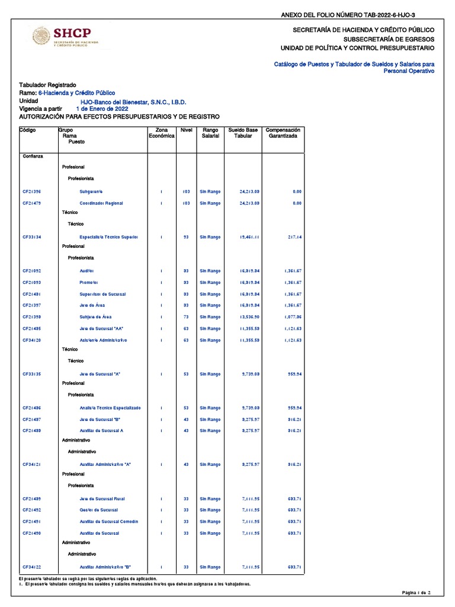The height and width of the screenshot is (607, 455).
Task: Click the 'Coordinador Regional' job title
Action: [101, 203]
